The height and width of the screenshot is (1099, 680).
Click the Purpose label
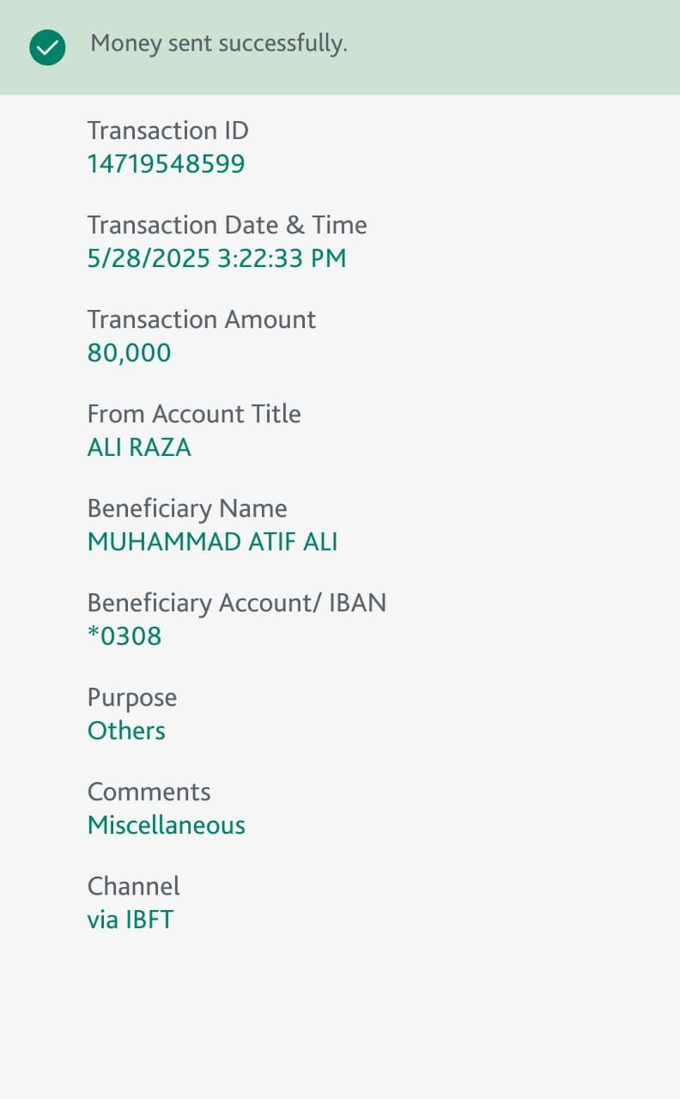coord(132,697)
